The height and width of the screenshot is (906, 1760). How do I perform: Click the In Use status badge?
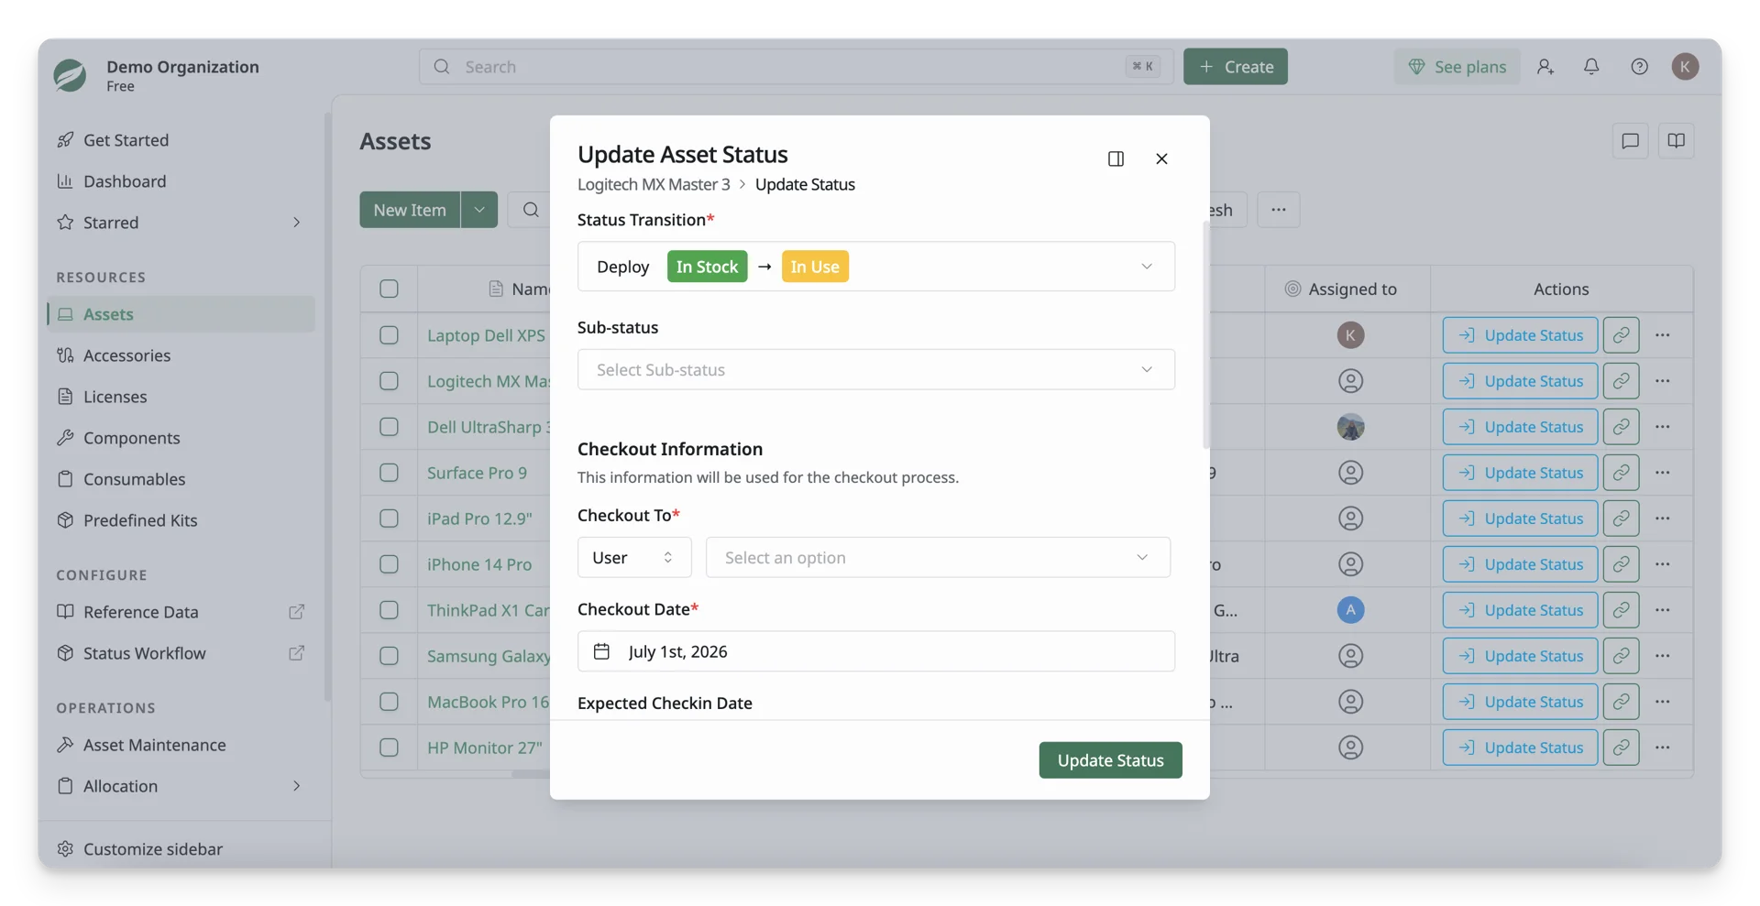tap(814, 267)
